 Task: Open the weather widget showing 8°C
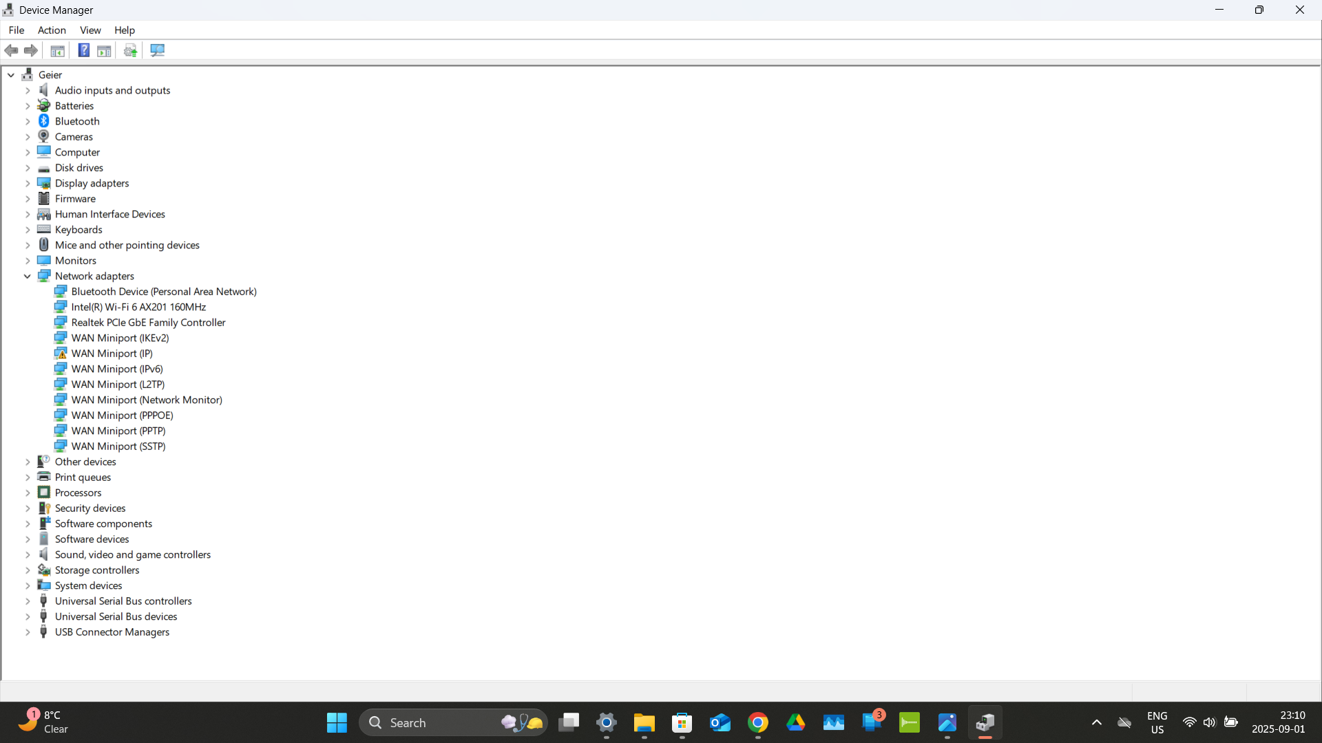pyautogui.click(x=43, y=722)
